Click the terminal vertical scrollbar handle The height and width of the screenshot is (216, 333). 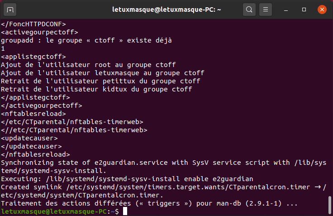(x=330, y=205)
